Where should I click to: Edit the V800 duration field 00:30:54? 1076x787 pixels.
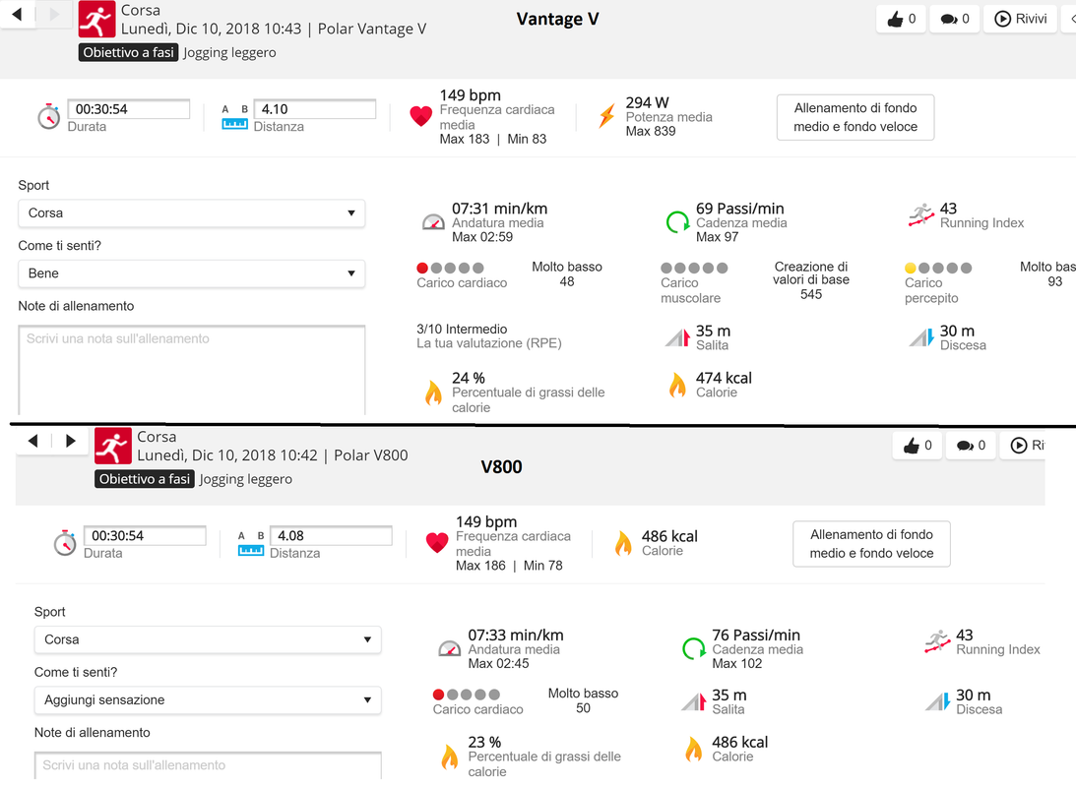pyautogui.click(x=145, y=535)
